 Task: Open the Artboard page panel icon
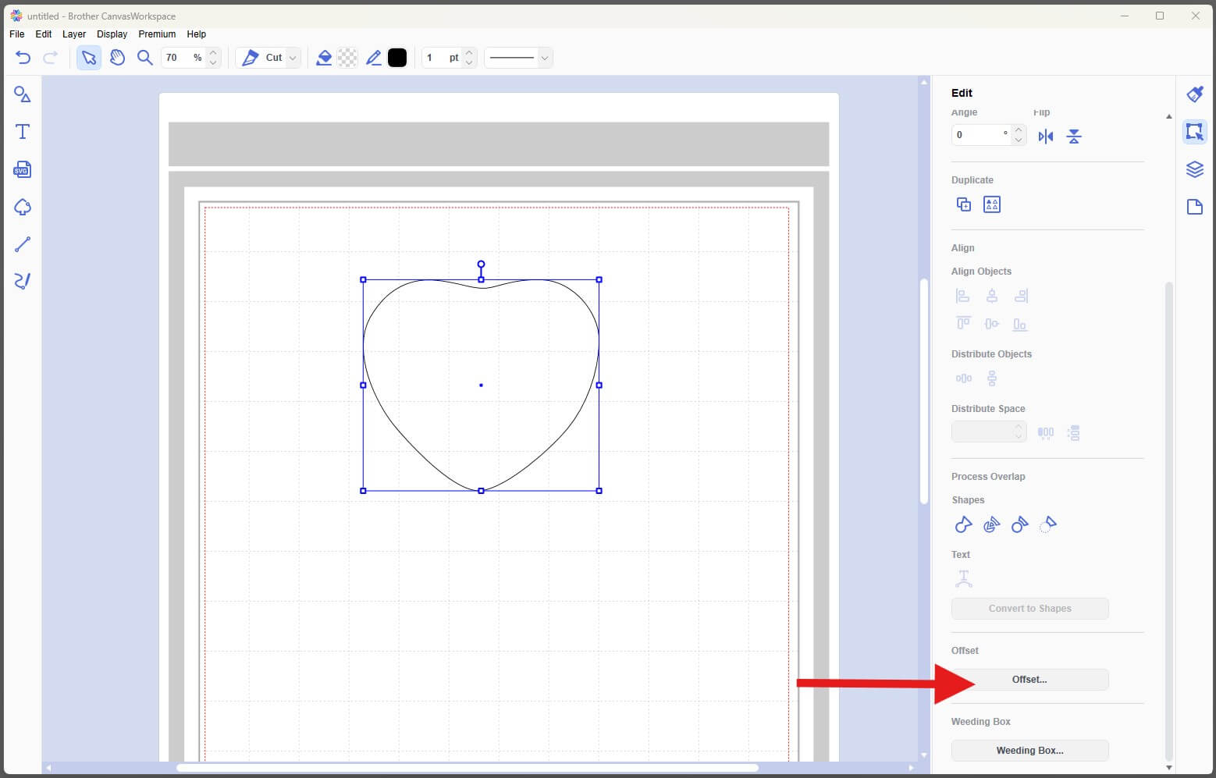coord(1195,207)
